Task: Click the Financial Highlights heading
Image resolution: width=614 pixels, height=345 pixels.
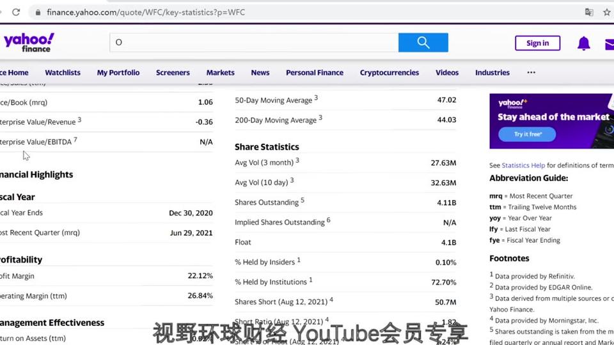Action: (36, 174)
